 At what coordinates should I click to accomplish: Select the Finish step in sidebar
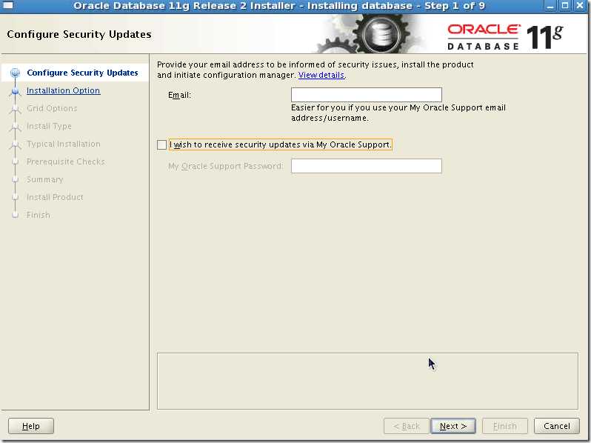38,215
